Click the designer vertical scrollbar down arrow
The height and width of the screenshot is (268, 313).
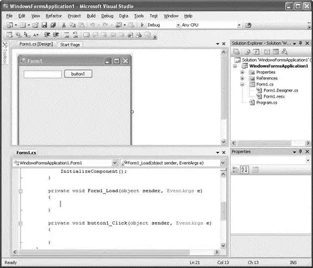pyautogui.click(x=223, y=142)
